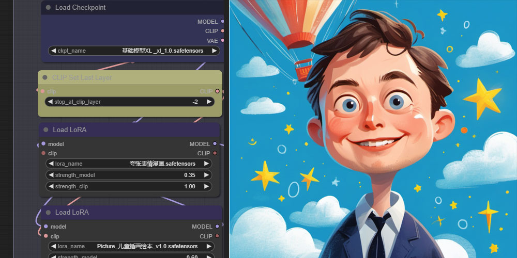
Task: Click the MODEL output port on Load Checkpoint
Action: pyautogui.click(x=222, y=21)
